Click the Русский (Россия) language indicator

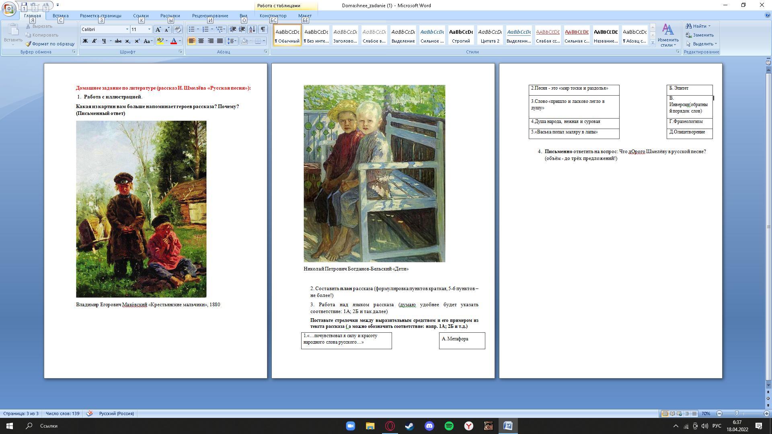(117, 414)
